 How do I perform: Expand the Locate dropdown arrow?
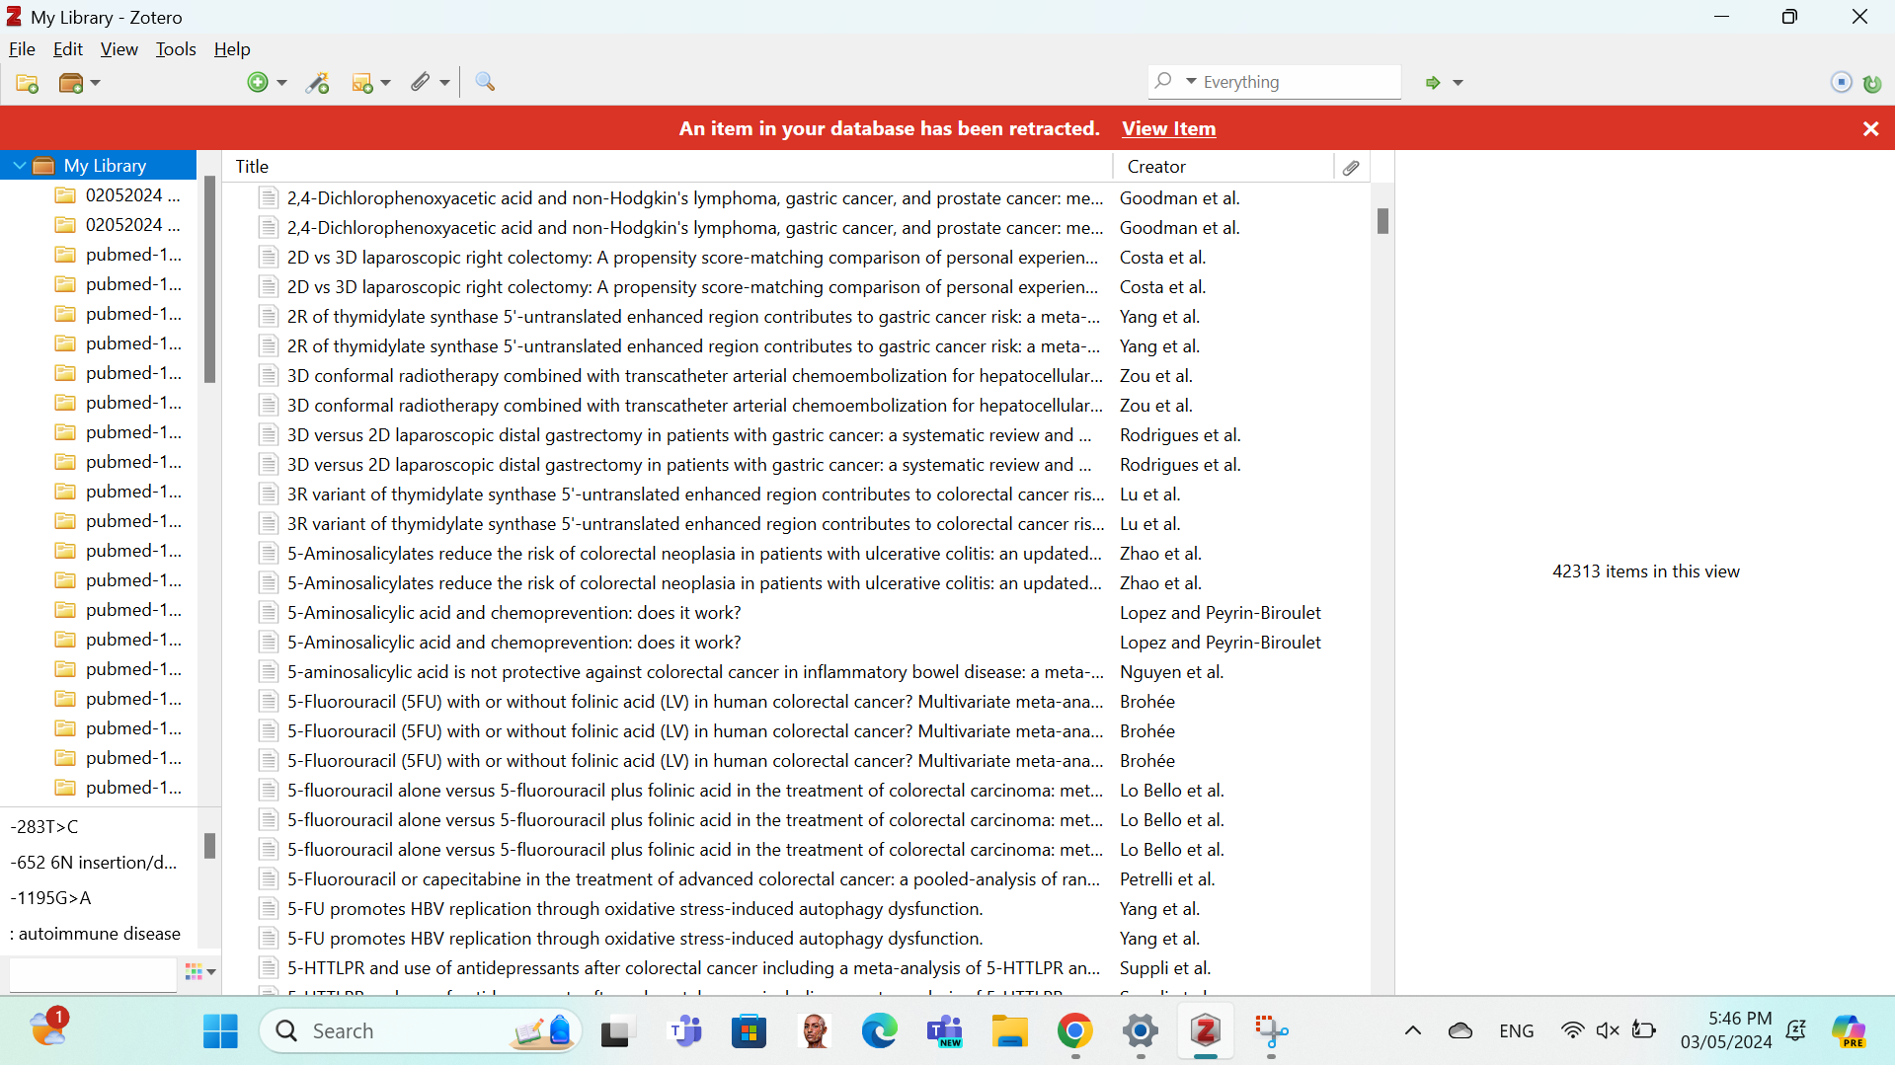pyautogui.click(x=1458, y=83)
